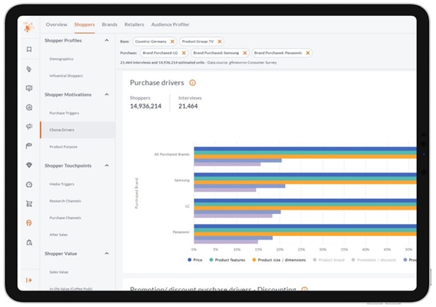Switch to the Brands tab
Image resolution: width=436 pixels, height=307 pixels.
(x=110, y=24)
